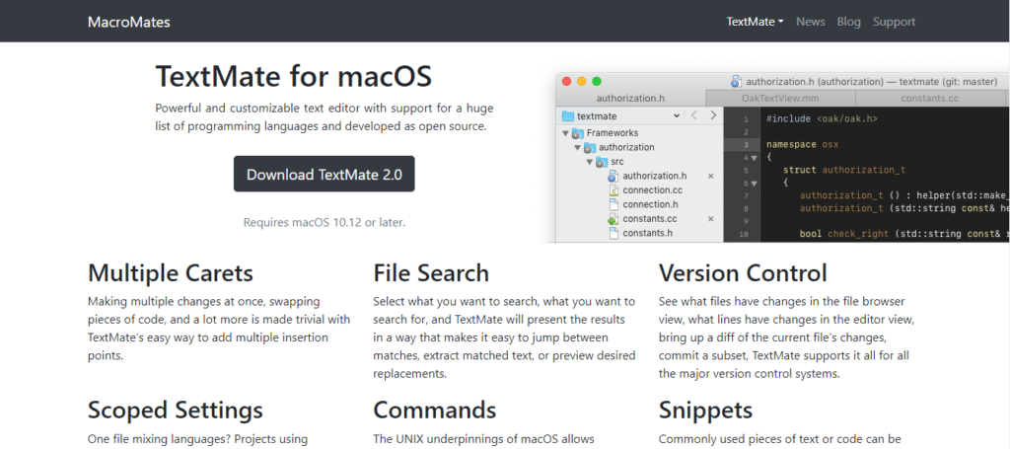The image size is (1010, 449).
Task: Go to the News page
Action: pyautogui.click(x=811, y=22)
